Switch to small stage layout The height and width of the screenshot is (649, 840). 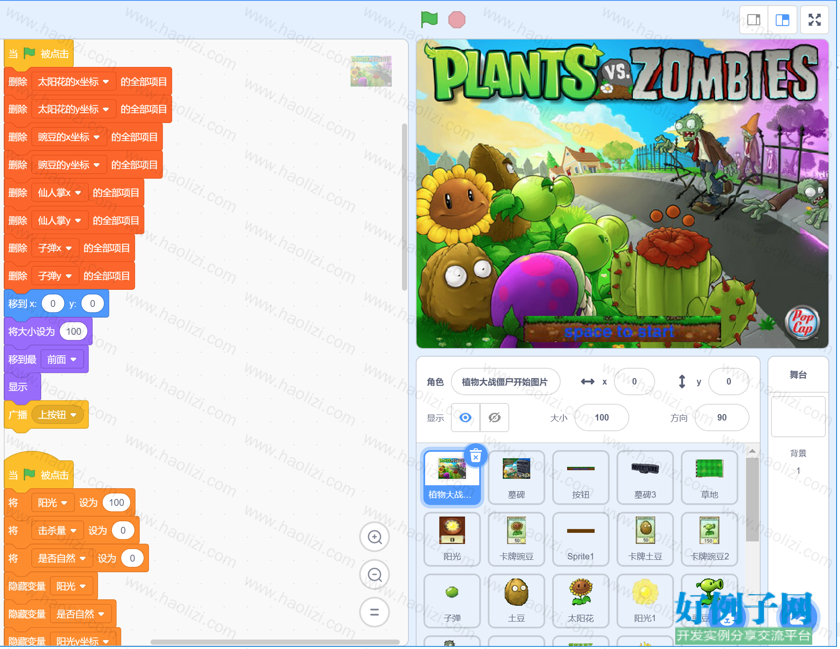click(754, 20)
